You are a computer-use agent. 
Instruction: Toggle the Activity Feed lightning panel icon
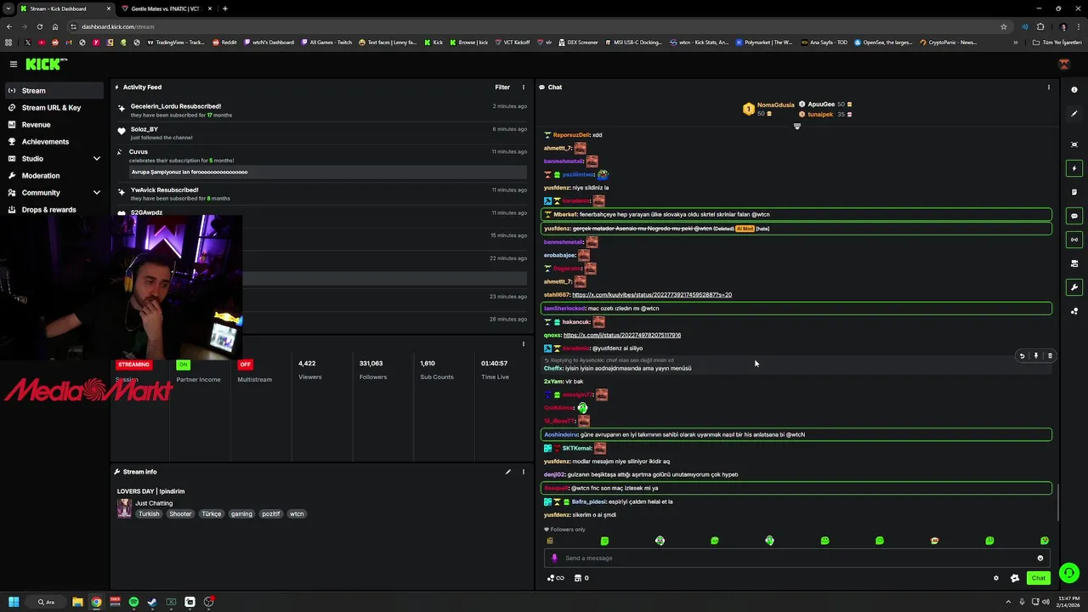coord(1074,168)
